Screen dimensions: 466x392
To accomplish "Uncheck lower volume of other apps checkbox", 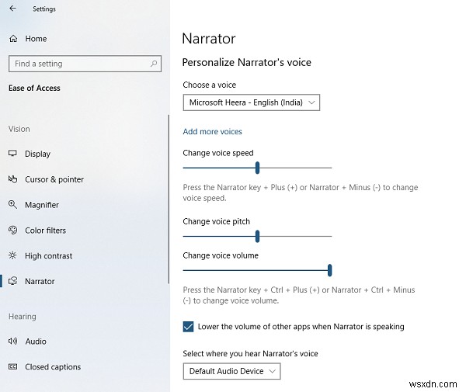I will click(x=188, y=327).
